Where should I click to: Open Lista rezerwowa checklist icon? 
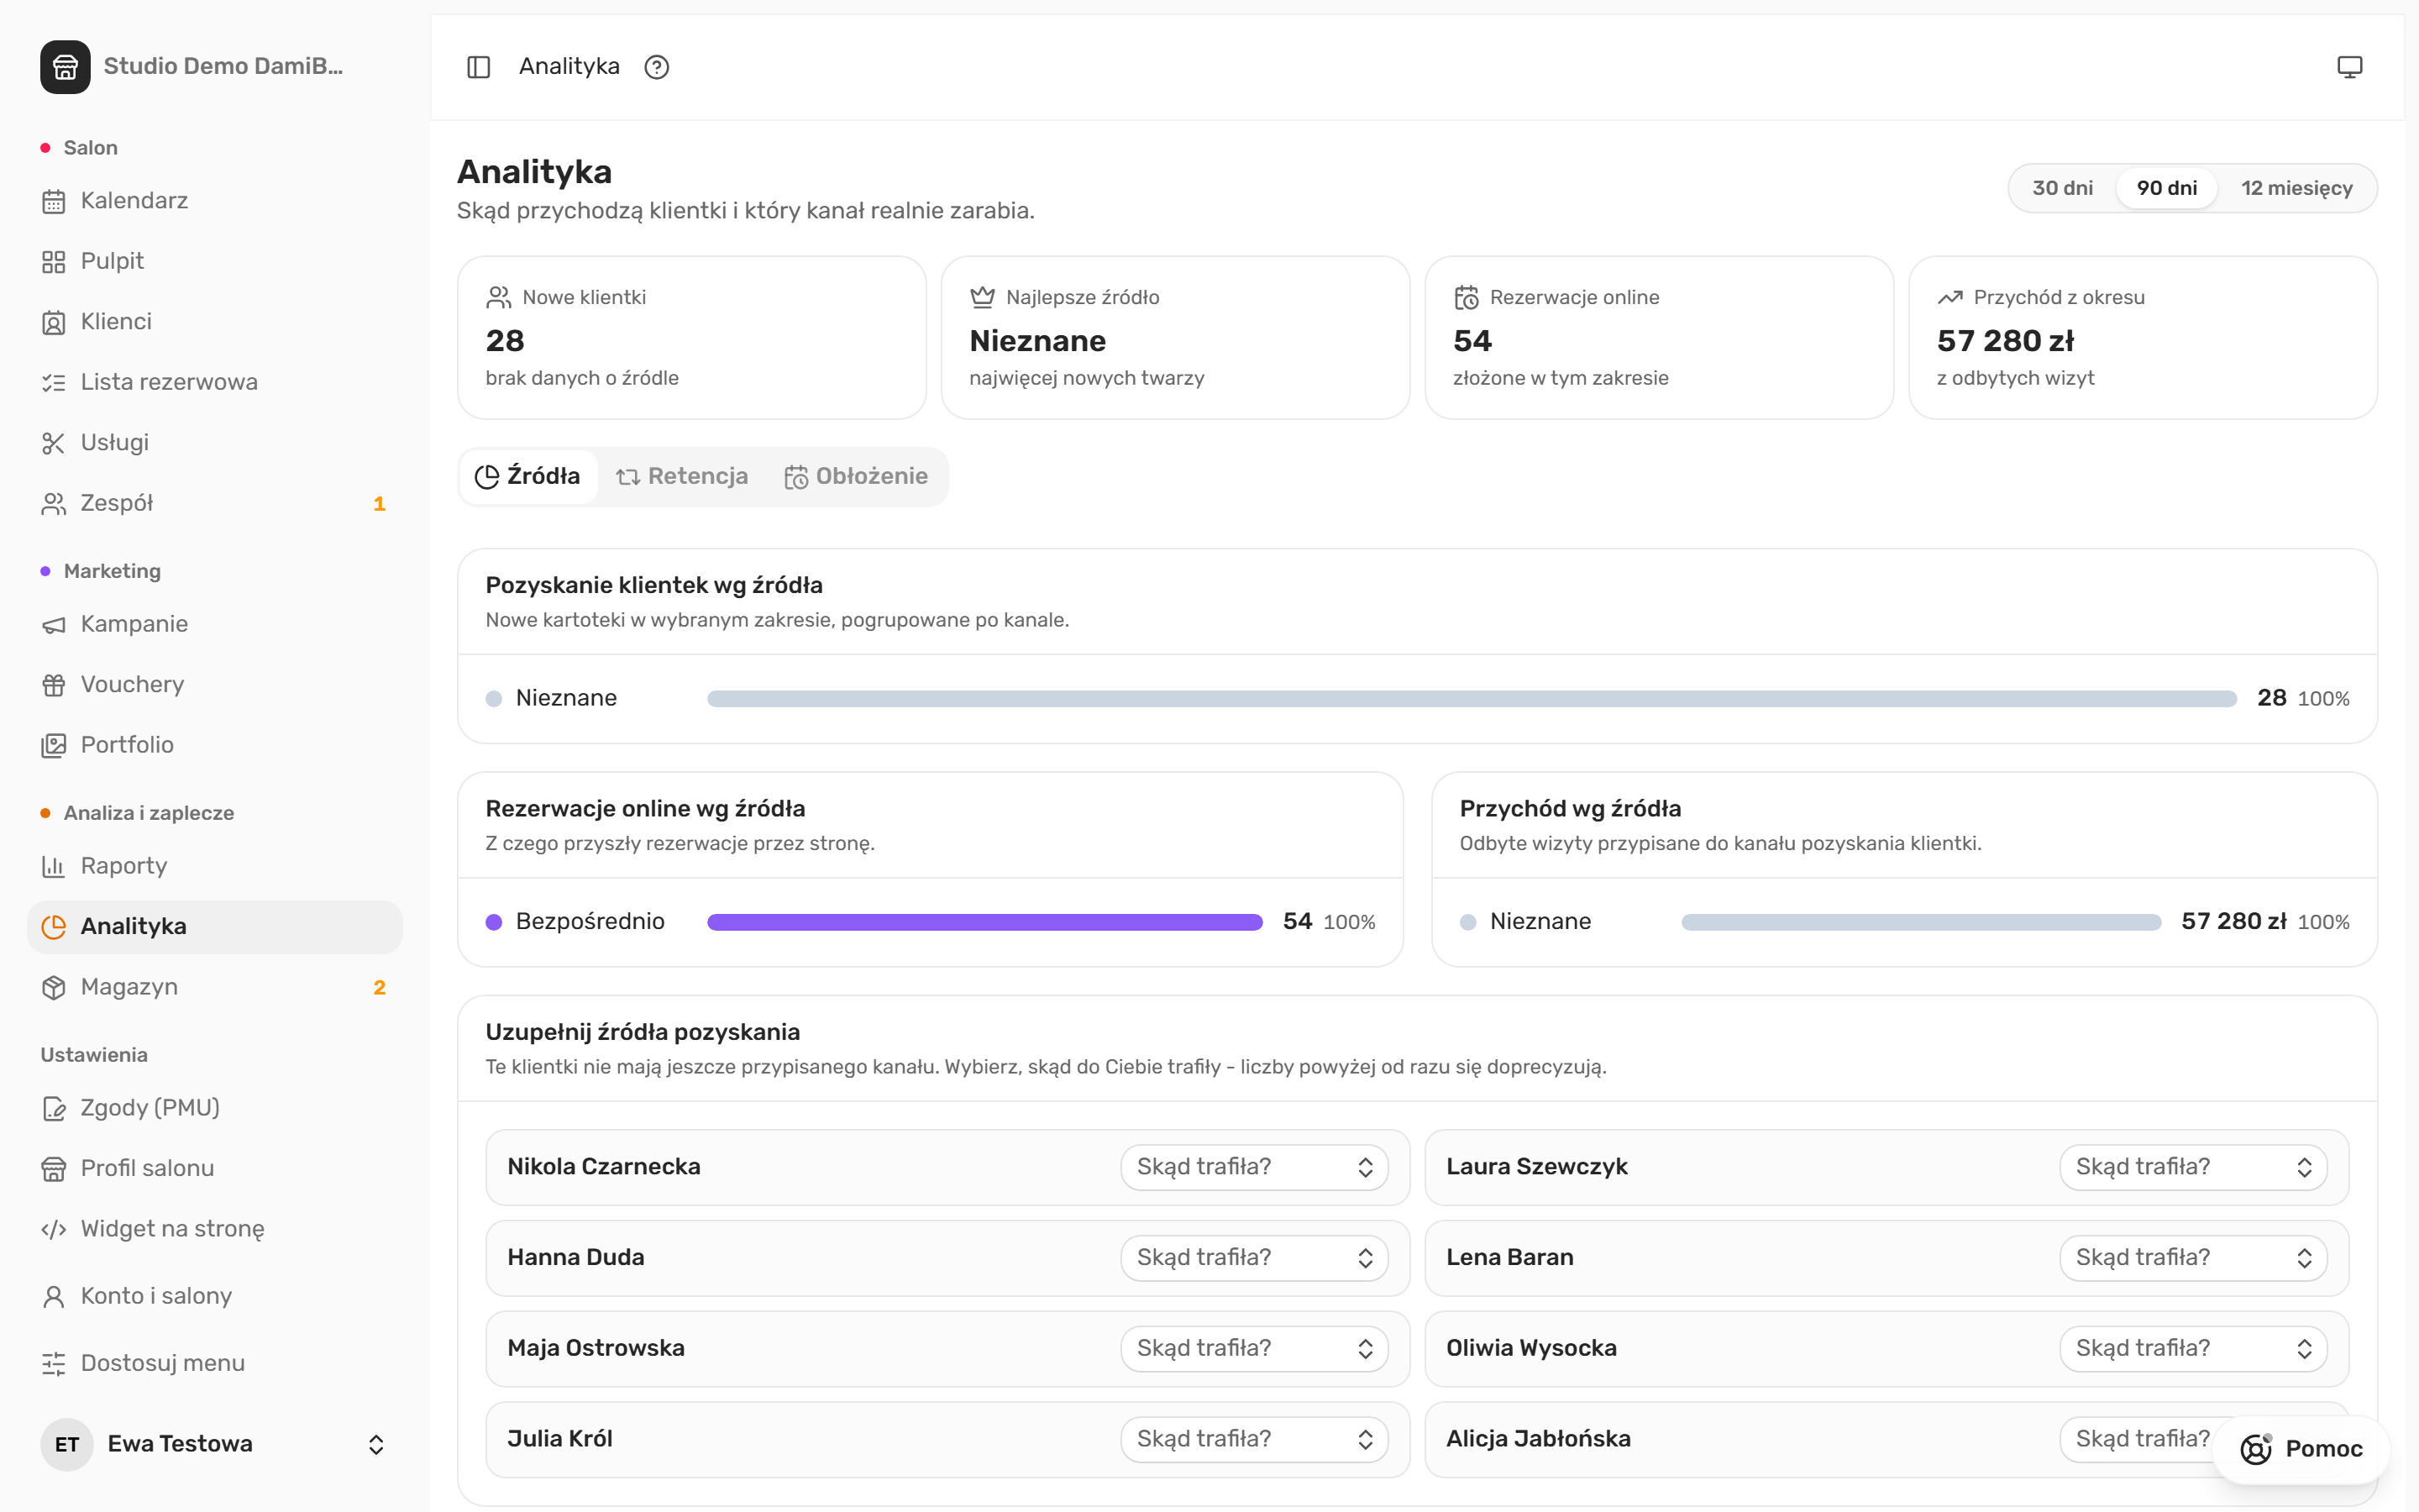pyautogui.click(x=54, y=383)
